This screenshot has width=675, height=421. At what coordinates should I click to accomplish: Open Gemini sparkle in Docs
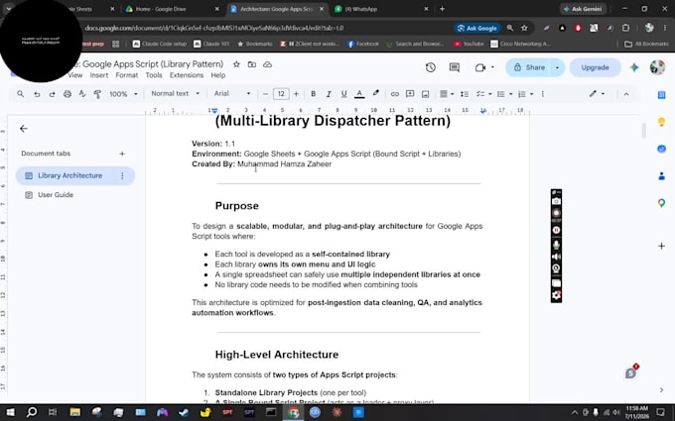[634, 67]
